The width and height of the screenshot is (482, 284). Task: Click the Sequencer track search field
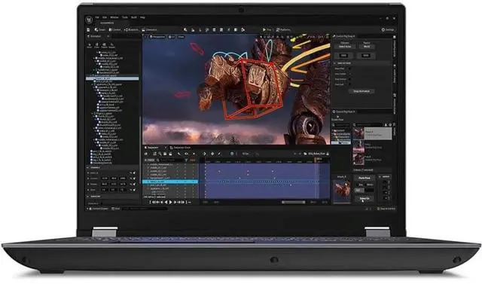tap(170, 160)
